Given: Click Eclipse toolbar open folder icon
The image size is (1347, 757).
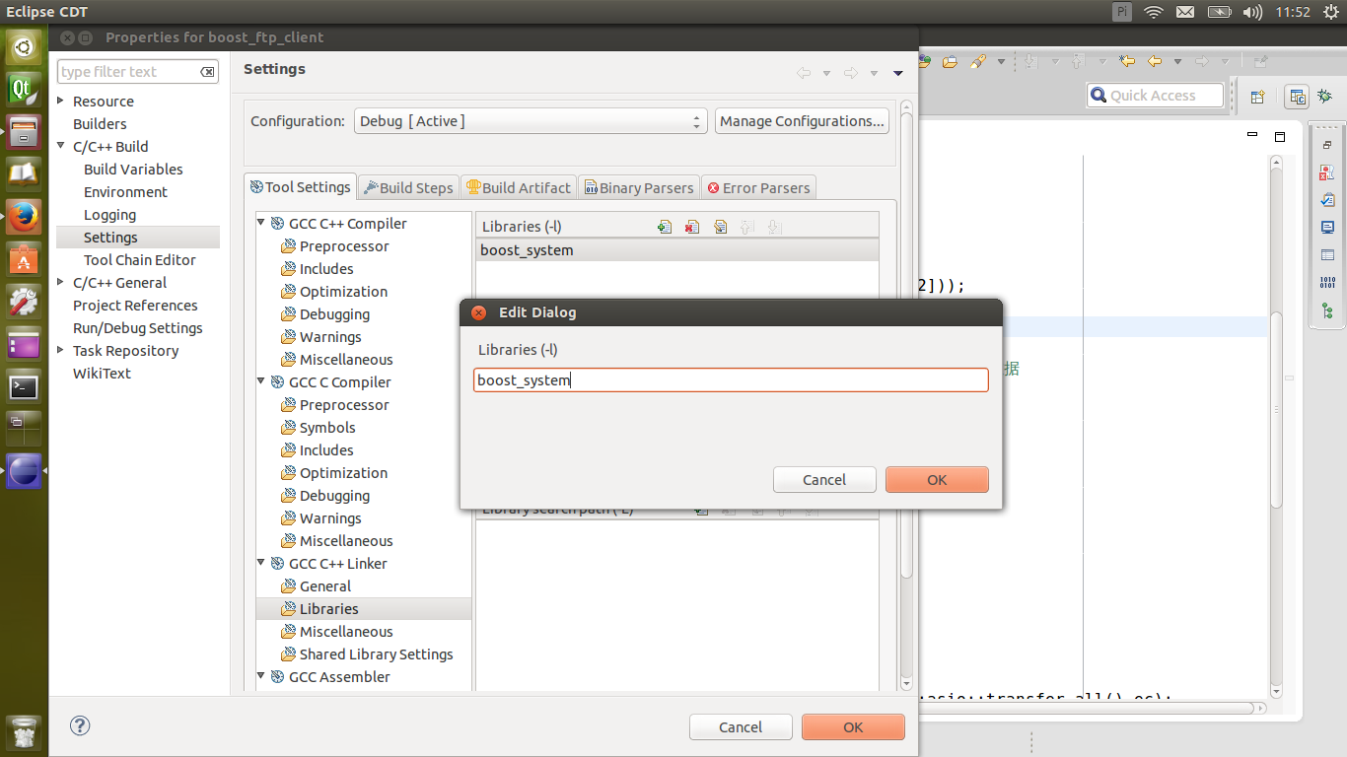Looking at the screenshot, I should pyautogui.click(x=950, y=61).
